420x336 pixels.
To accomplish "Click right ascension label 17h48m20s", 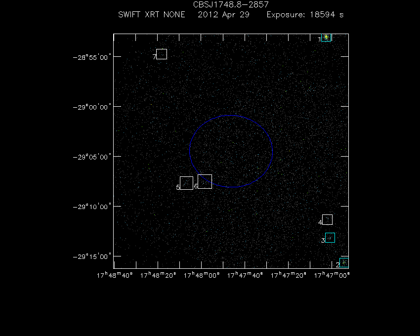I will (158, 275).
